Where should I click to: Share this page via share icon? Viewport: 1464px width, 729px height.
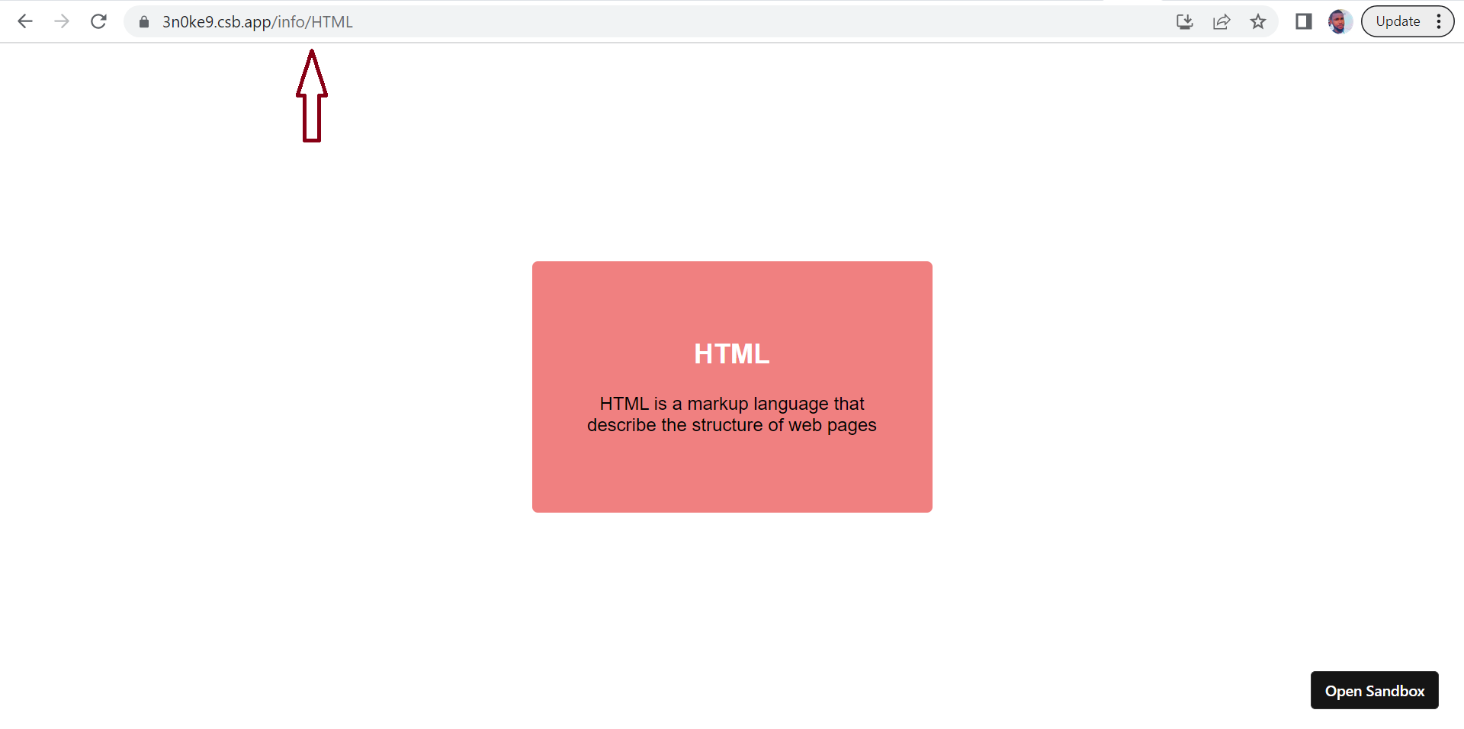(x=1222, y=21)
